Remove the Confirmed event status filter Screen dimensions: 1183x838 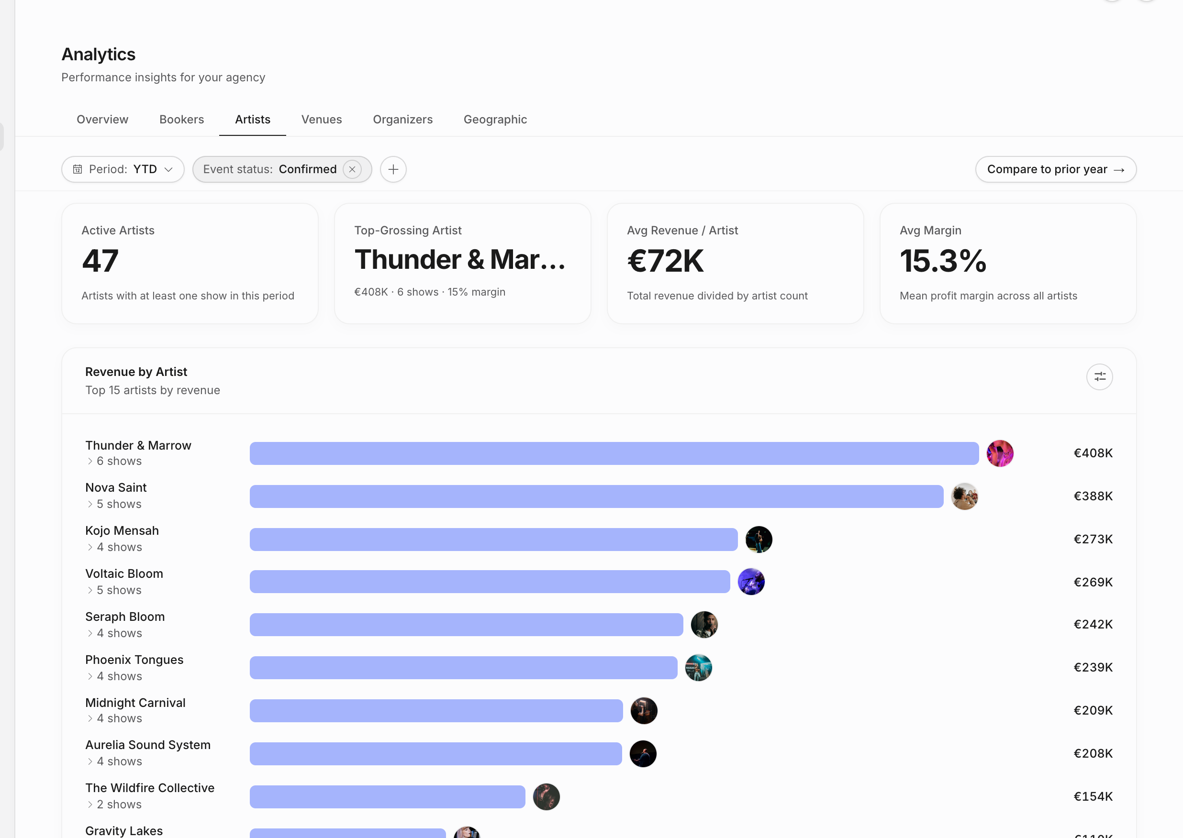pos(352,169)
